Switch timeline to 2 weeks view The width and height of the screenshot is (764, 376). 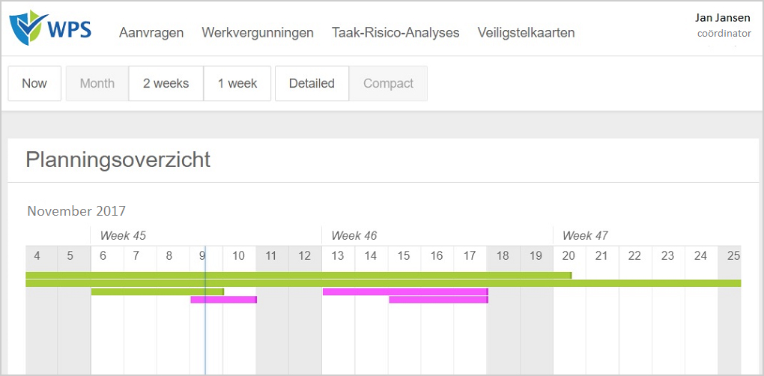166,83
